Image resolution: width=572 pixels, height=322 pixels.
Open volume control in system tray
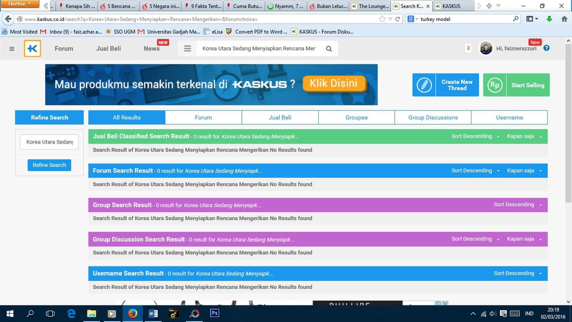point(493,314)
